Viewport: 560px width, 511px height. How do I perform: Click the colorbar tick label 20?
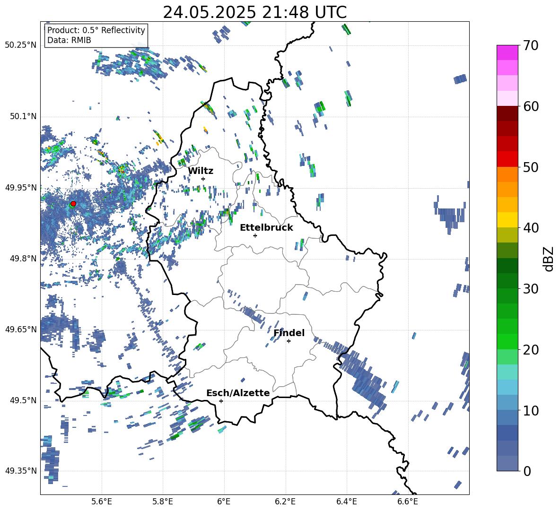531,349
